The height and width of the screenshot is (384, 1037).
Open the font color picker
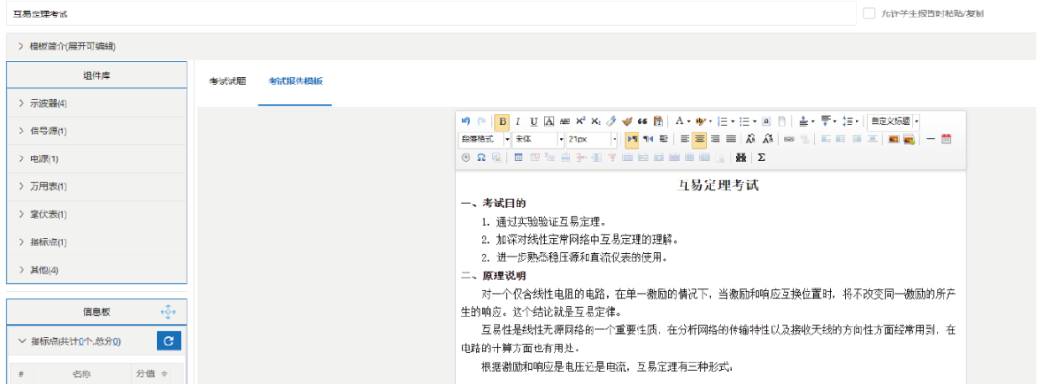pos(678,122)
